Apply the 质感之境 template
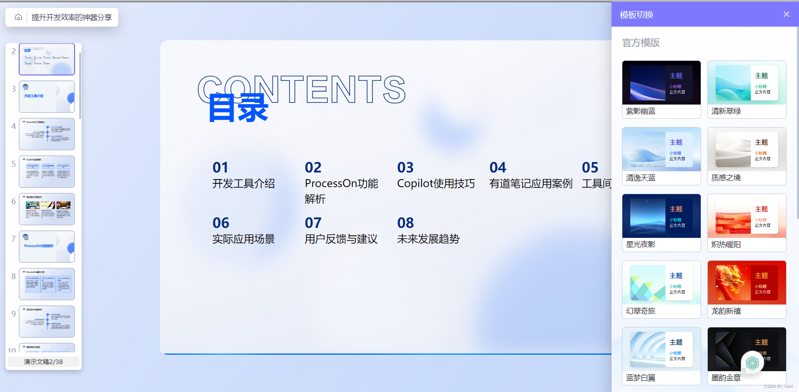 pos(747,156)
